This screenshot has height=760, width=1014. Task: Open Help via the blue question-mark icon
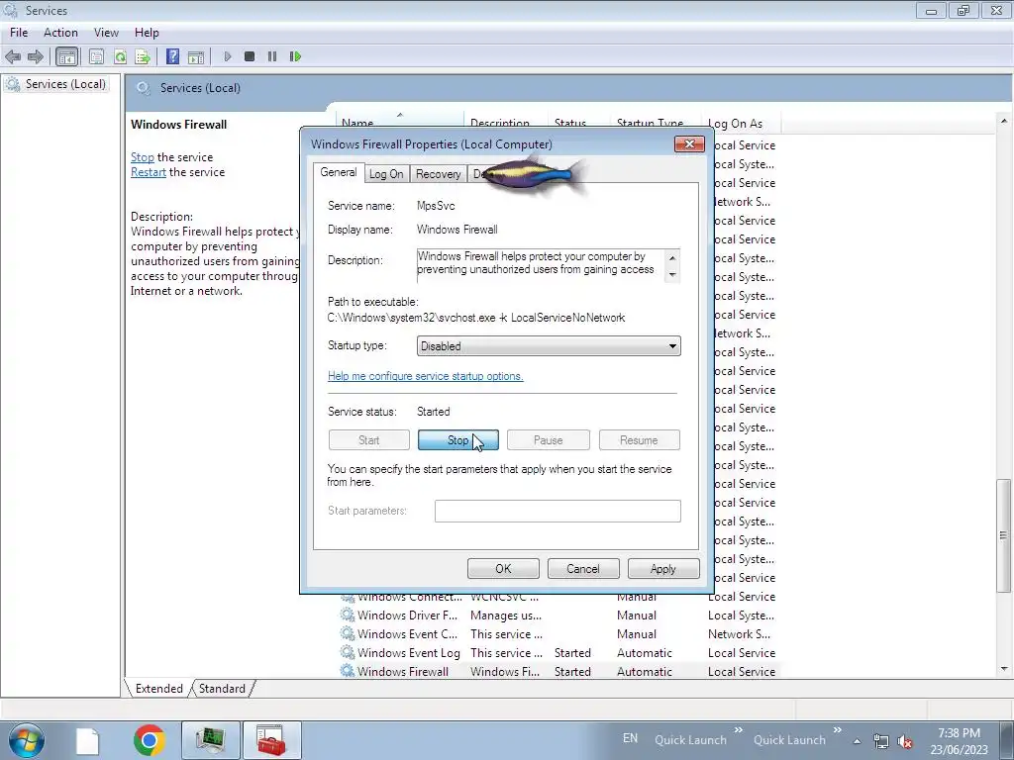click(172, 56)
